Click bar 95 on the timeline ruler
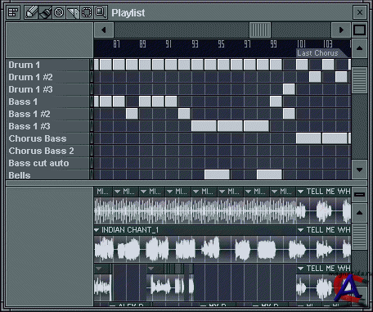This screenshot has width=373, height=312. point(221,44)
